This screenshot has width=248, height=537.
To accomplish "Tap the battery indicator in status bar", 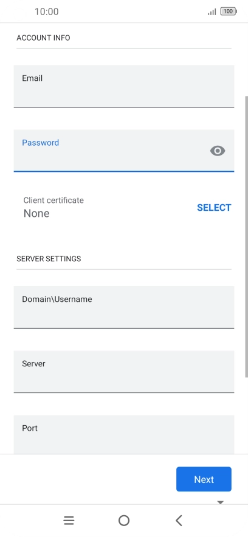I will pos(229,12).
